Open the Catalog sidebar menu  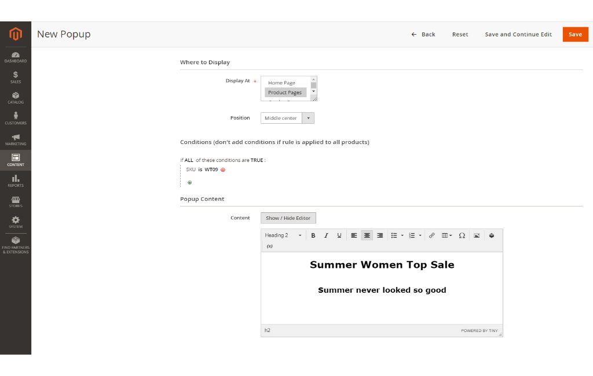(16, 98)
